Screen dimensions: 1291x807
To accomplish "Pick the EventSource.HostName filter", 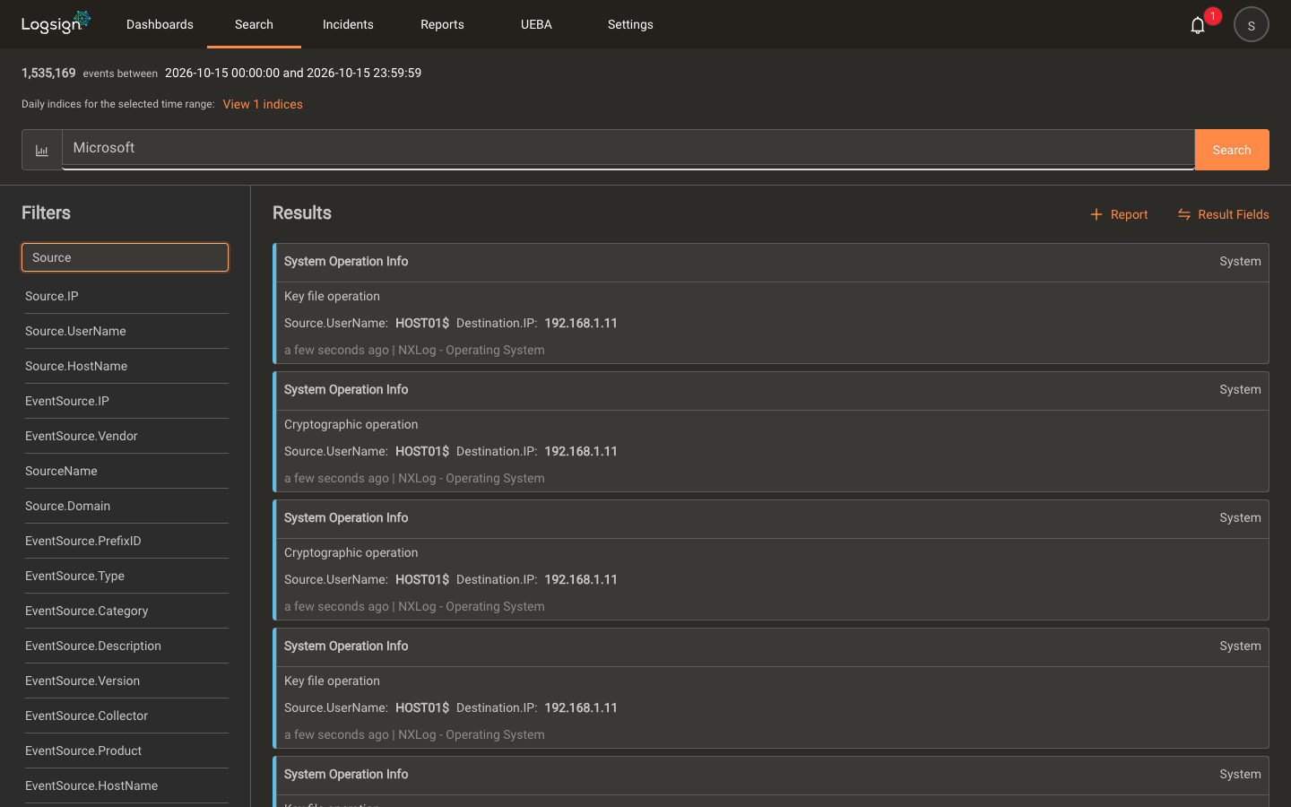I will 126,785.
